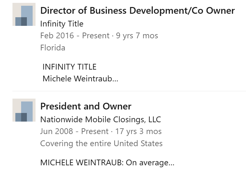Click the Feb 2016 start date

(57, 36)
